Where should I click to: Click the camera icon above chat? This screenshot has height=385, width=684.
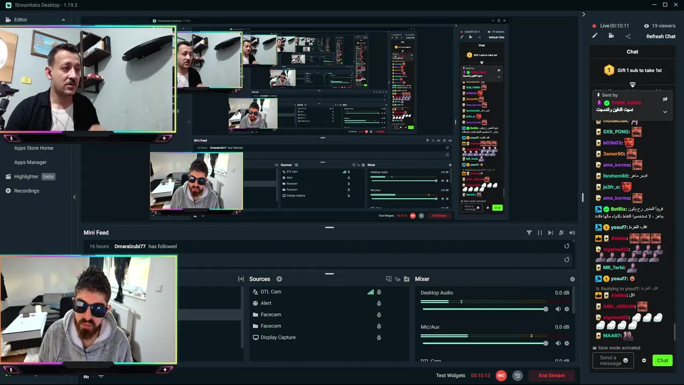coord(611,36)
